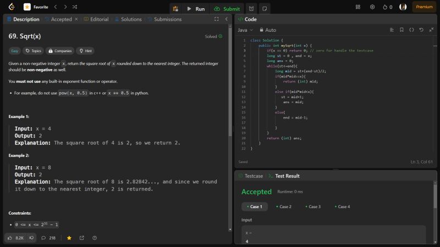Click the LeetCode logo icon

click(11, 7)
